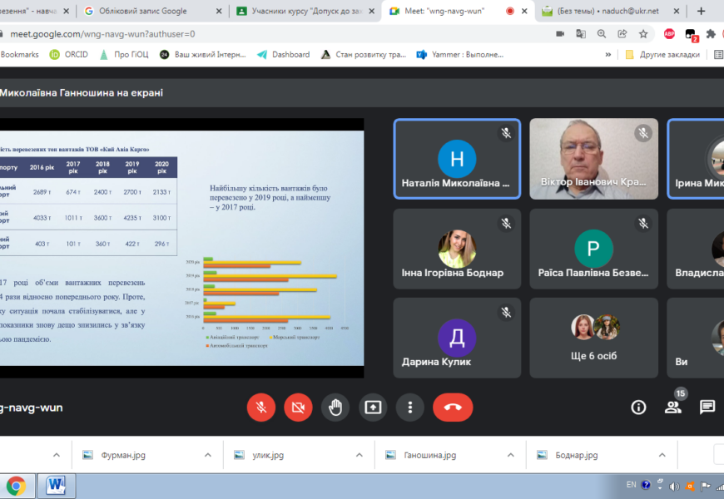The height and width of the screenshot is (499, 724).
Task: Open the chat with everyone panel
Action: [x=707, y=408]
